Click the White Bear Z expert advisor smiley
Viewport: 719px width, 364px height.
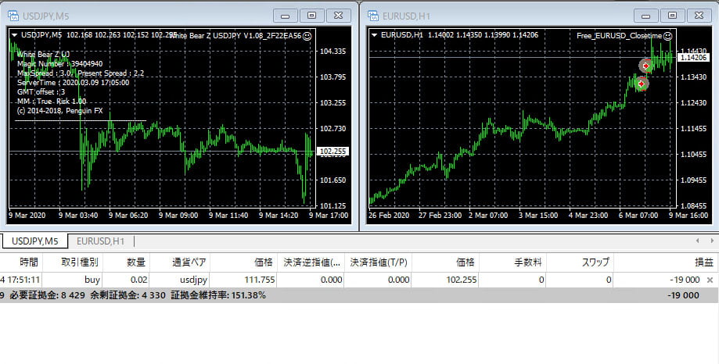307,35
